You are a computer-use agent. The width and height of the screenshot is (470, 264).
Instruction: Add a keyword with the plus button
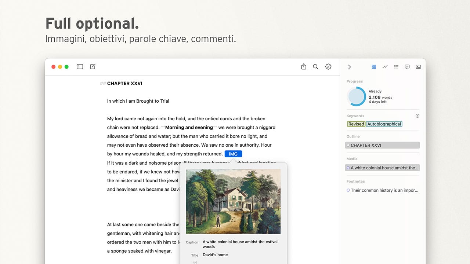point(417,116)
